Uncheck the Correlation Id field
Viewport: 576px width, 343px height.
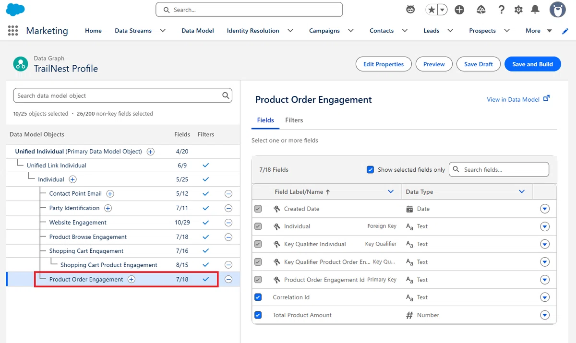[x=258, y=297]
